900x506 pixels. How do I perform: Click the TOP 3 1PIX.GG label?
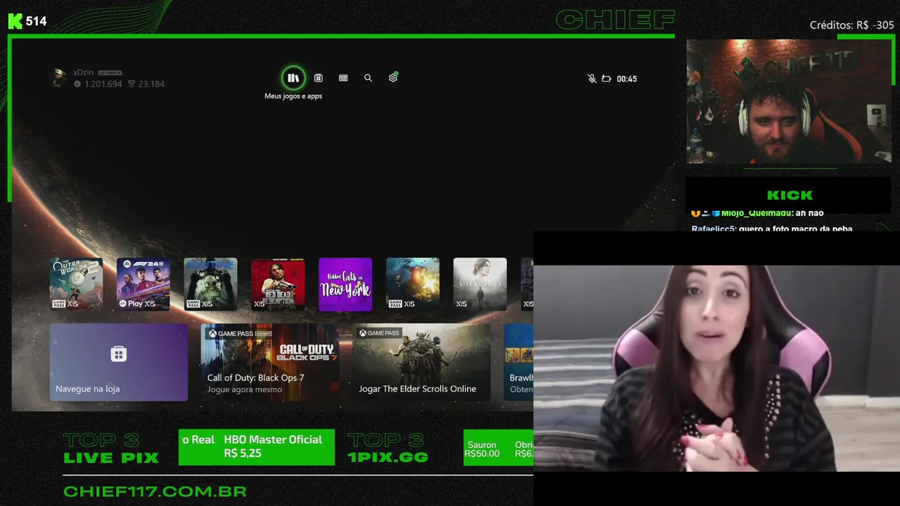387,448
